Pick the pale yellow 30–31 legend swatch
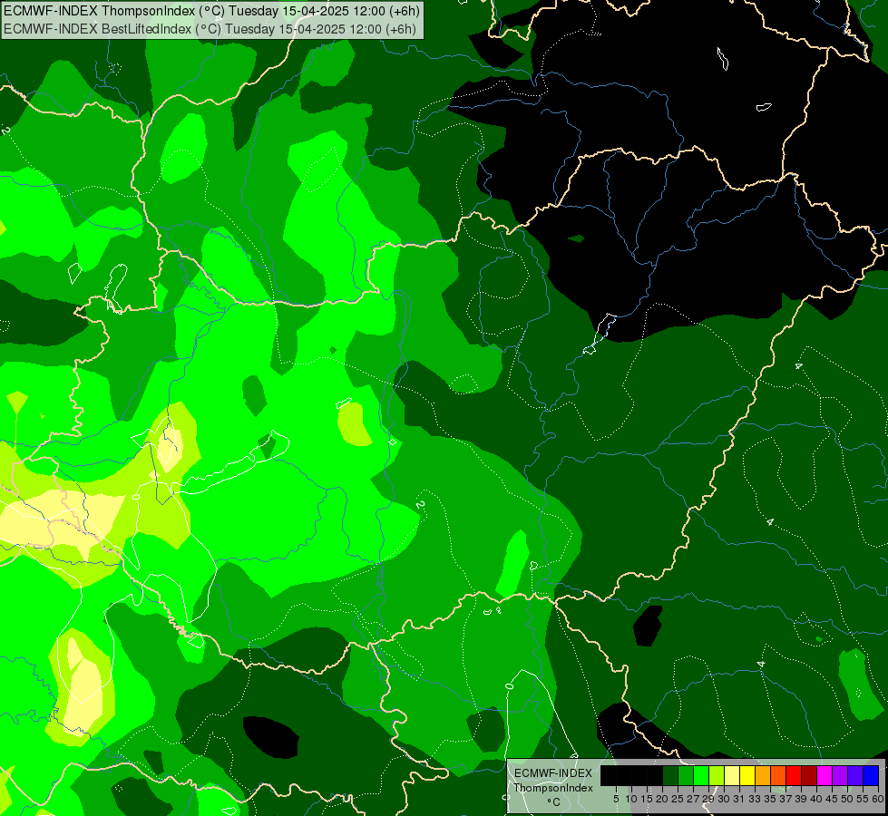Image resolution: width=888 pixels, height=816 pixels. point(732,775)
